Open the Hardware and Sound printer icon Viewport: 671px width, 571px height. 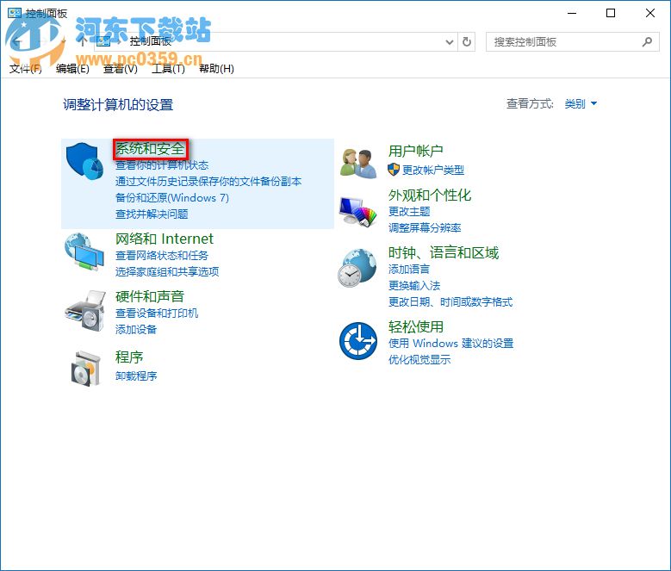tap(85, 311)
